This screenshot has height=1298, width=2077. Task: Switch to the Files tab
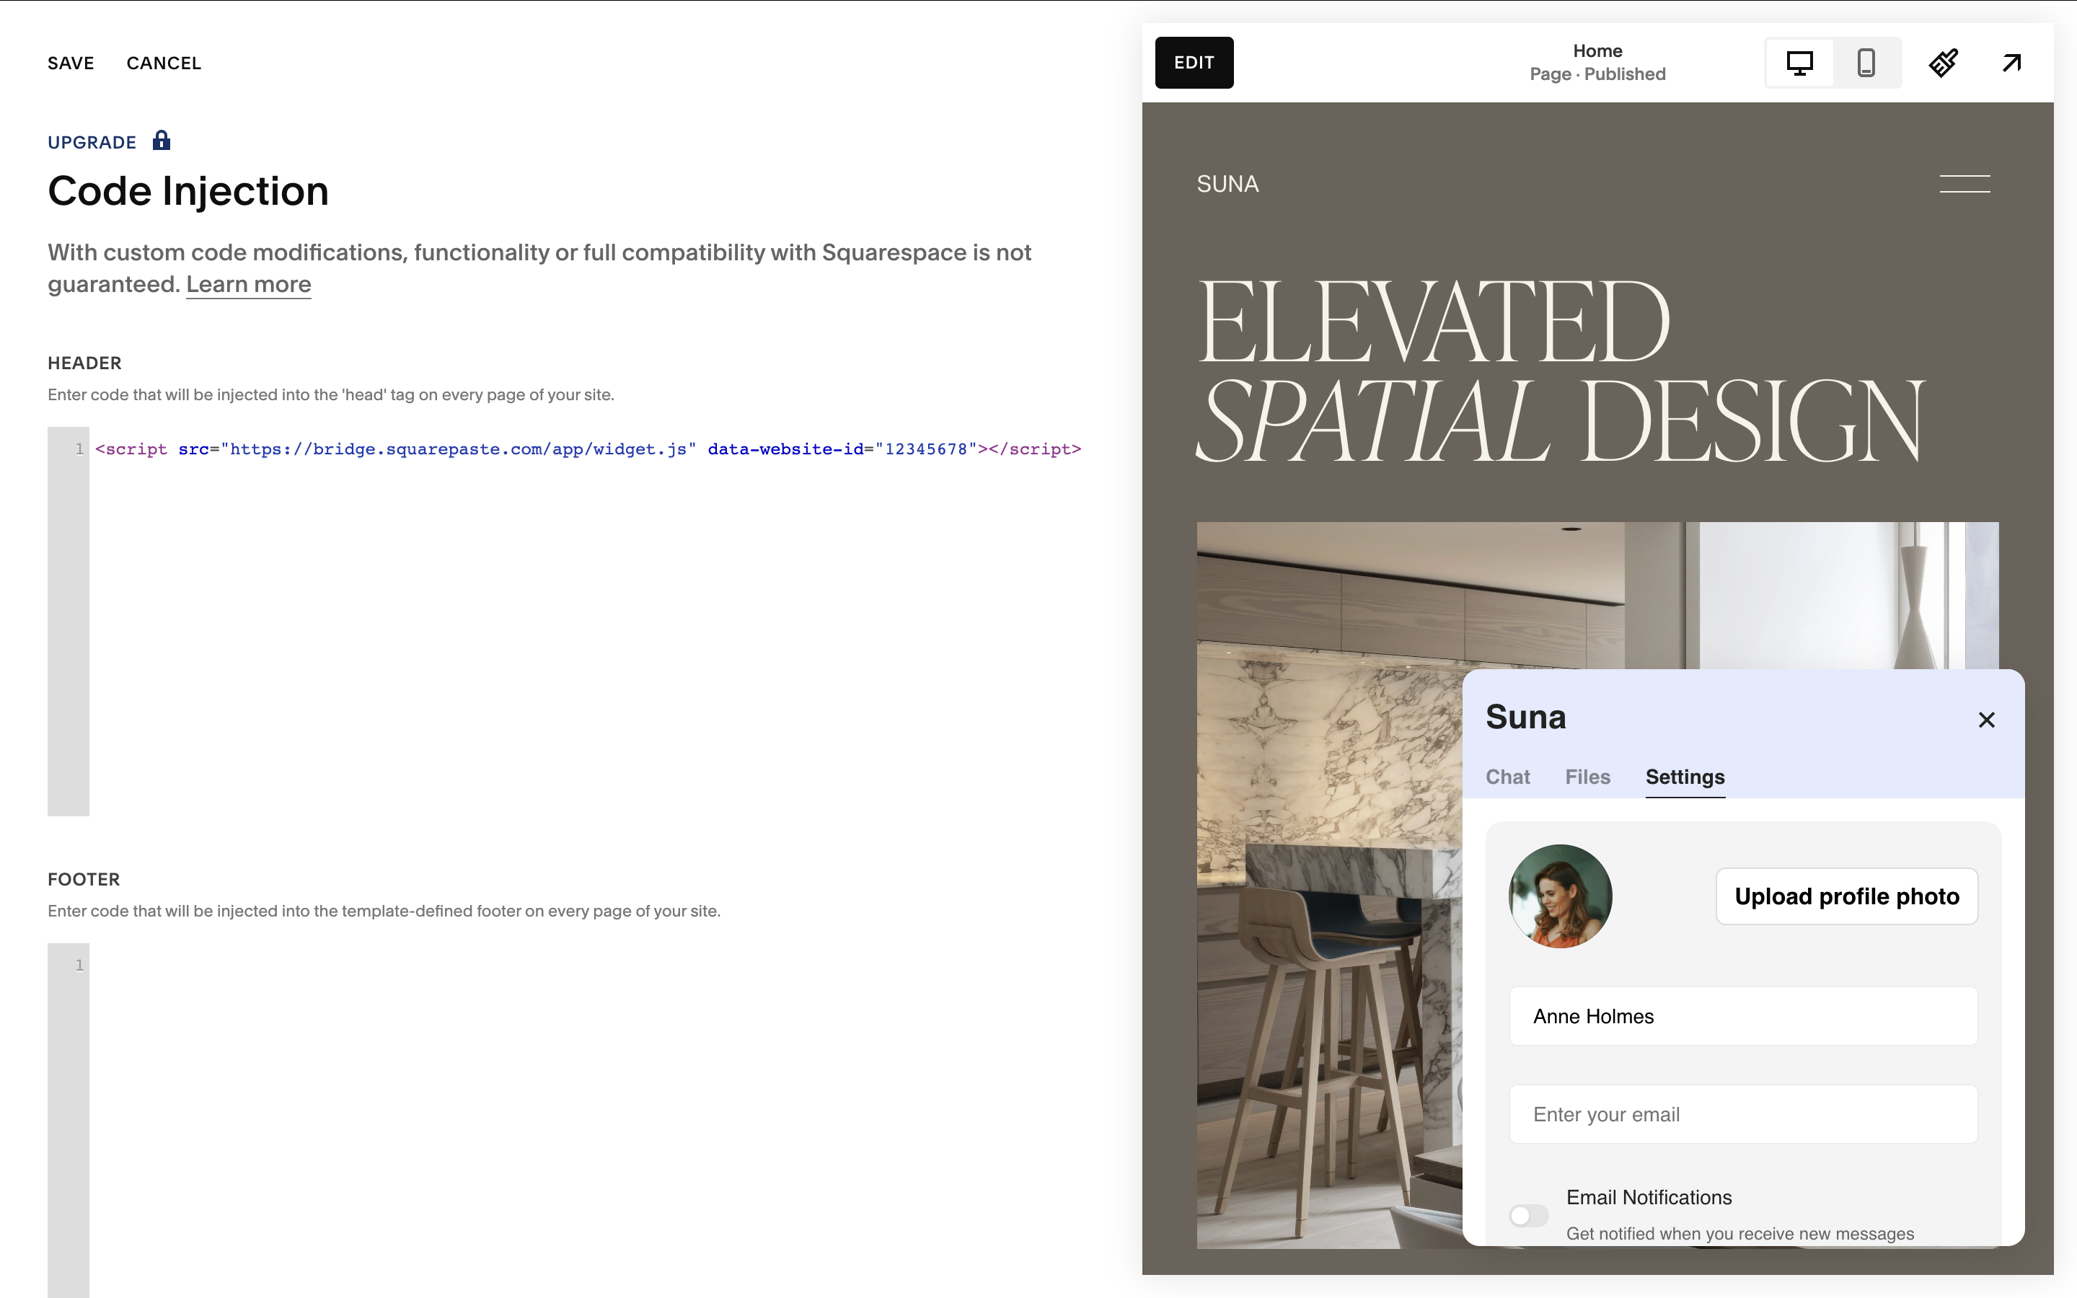click(x=1587, y=776)
